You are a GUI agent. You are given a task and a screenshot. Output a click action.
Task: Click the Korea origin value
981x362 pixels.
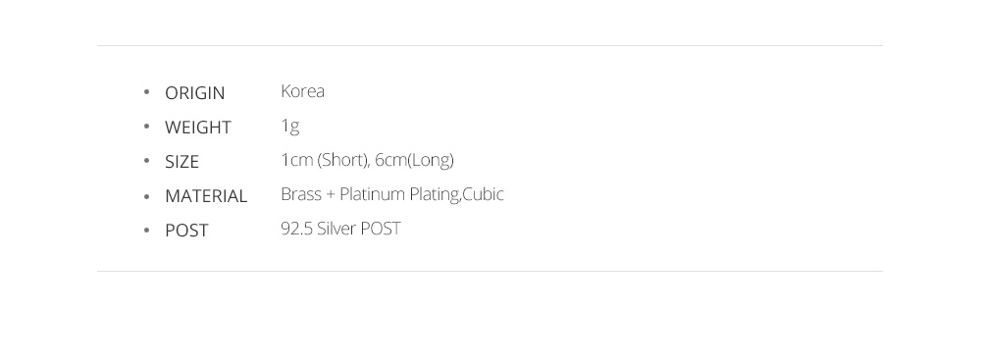click(302, 91)
